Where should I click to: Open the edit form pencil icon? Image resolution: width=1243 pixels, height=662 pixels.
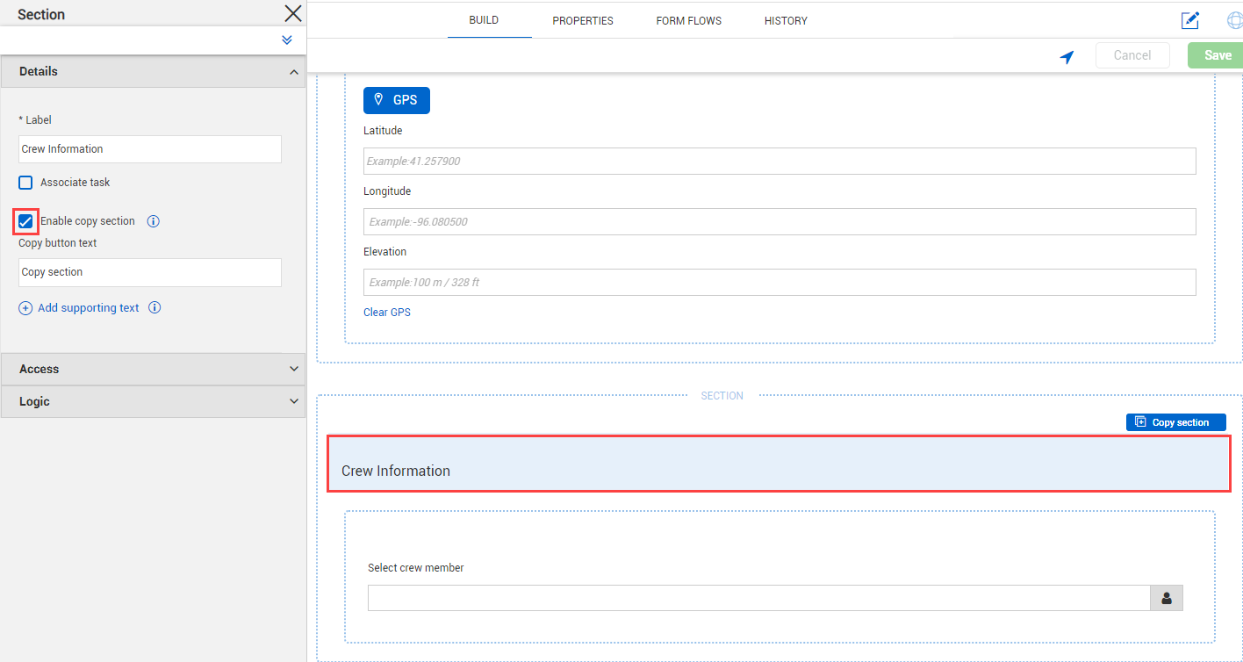1190,20
